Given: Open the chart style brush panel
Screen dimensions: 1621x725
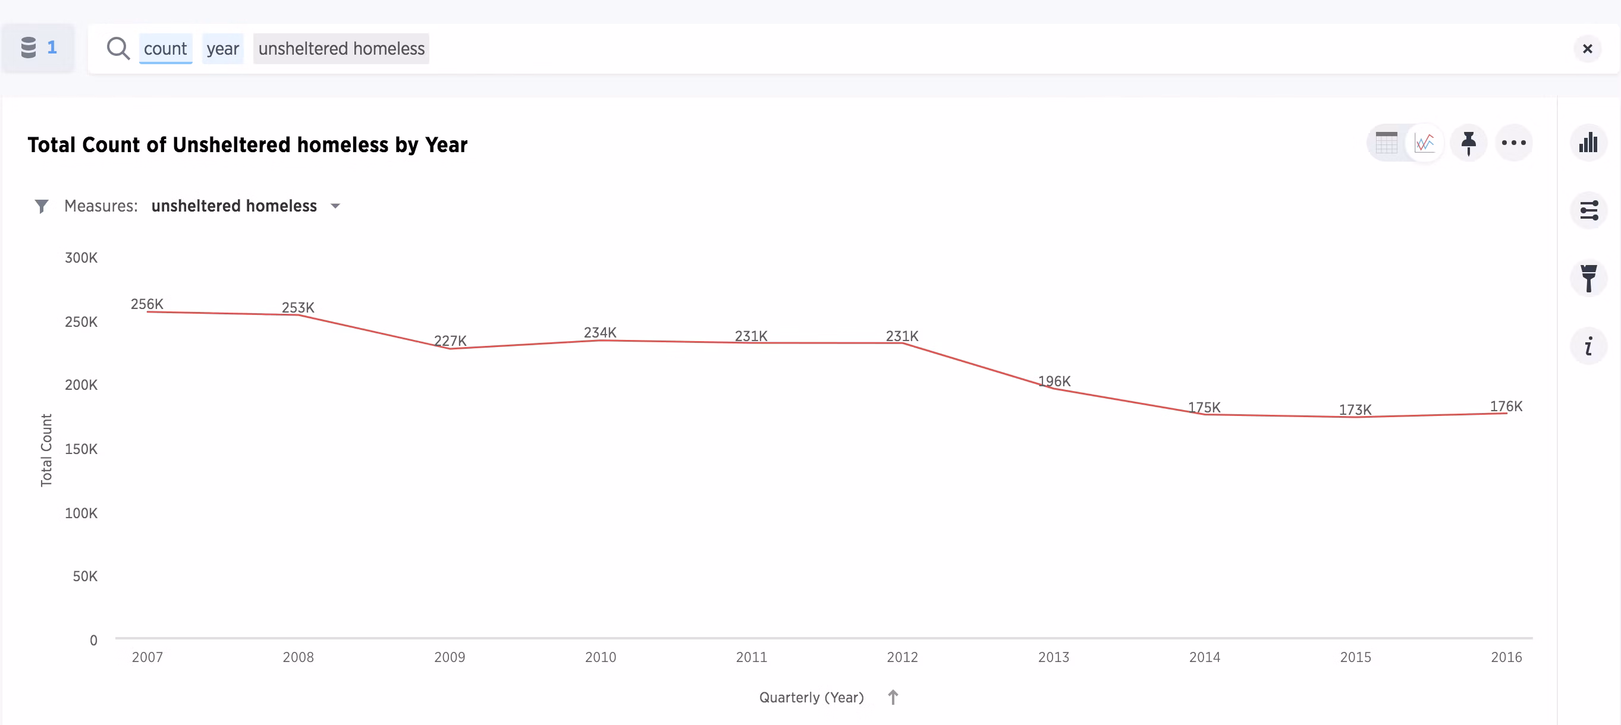Looking at the screenshot, I should [x=1588, y=278].
